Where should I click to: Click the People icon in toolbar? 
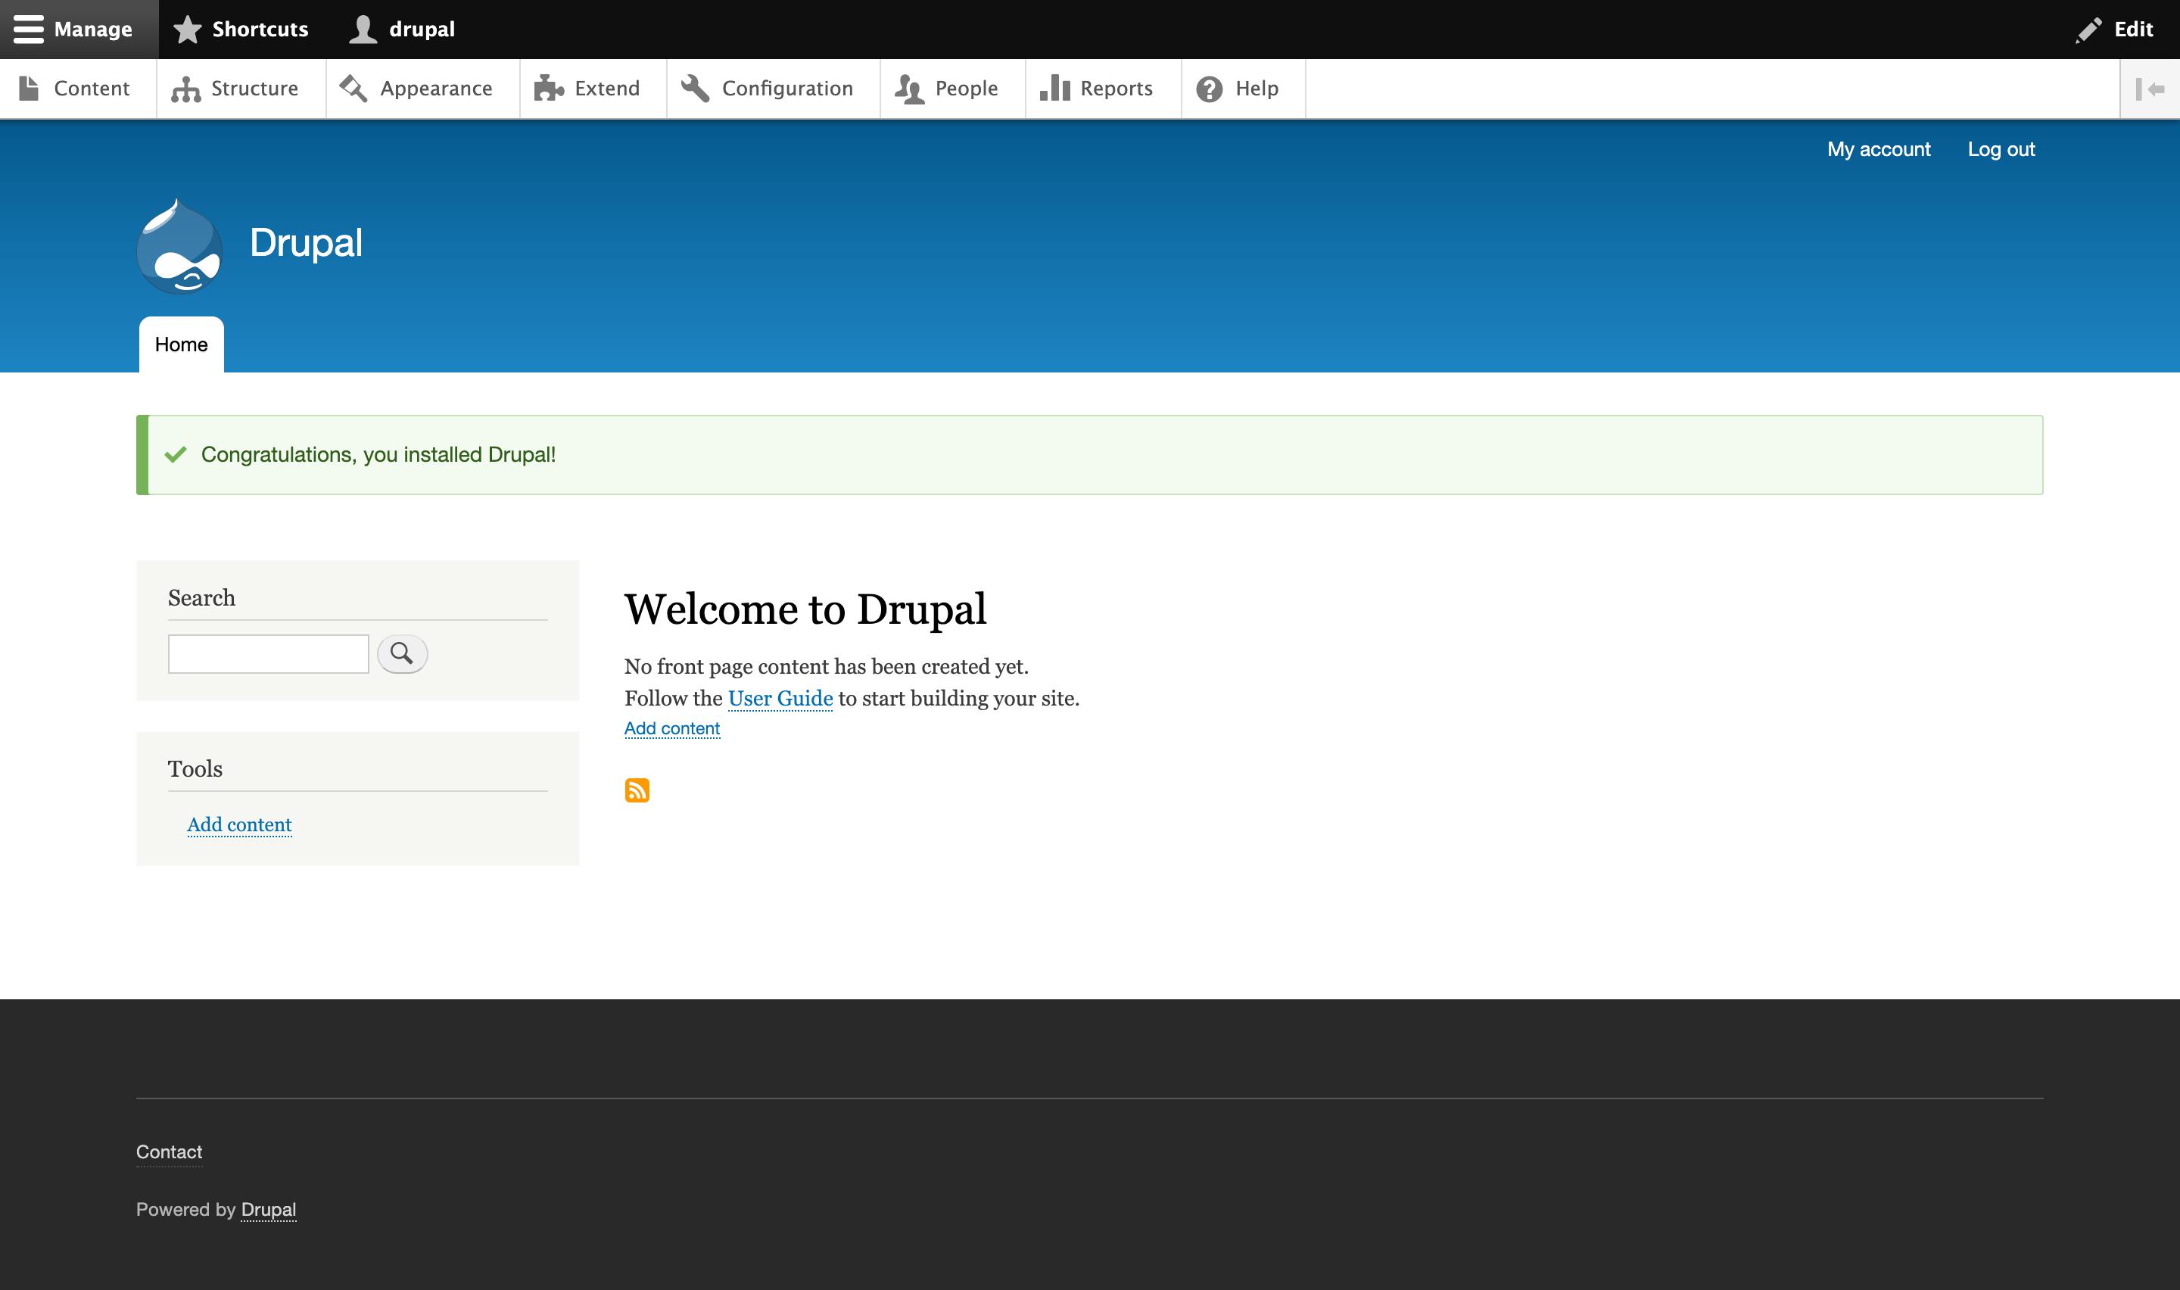909,89
